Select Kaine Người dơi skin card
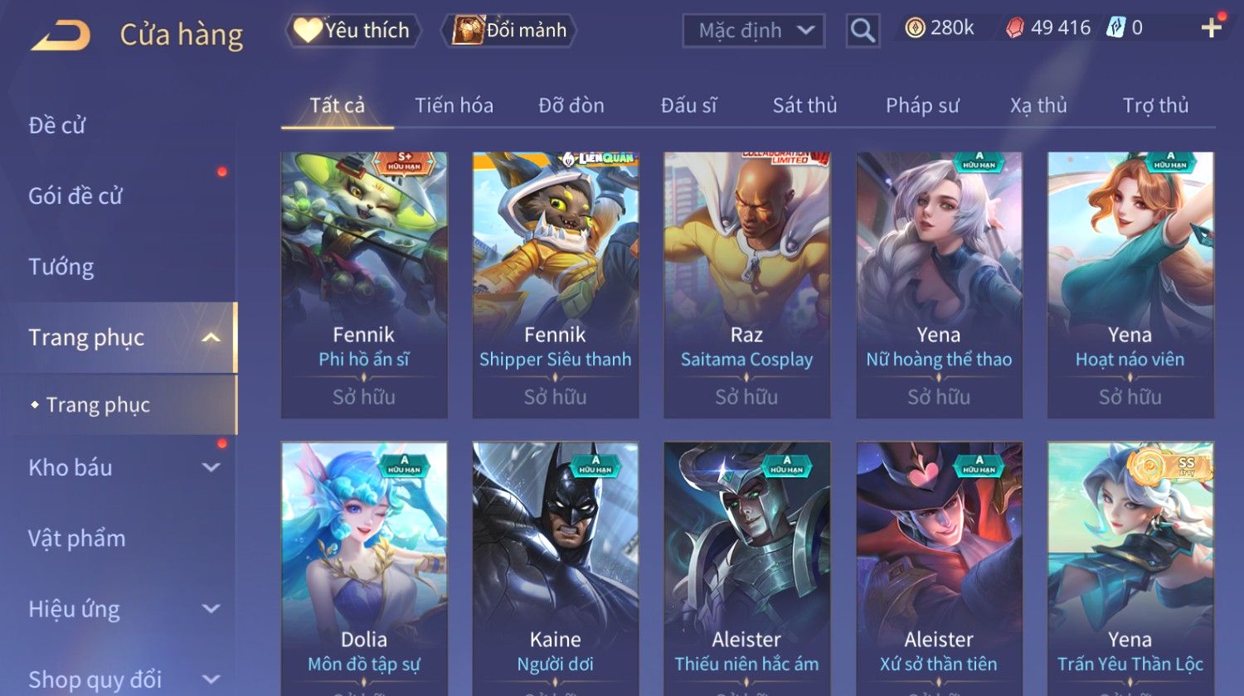This screenshot has width=1244, height=696. tap(556, 568)
